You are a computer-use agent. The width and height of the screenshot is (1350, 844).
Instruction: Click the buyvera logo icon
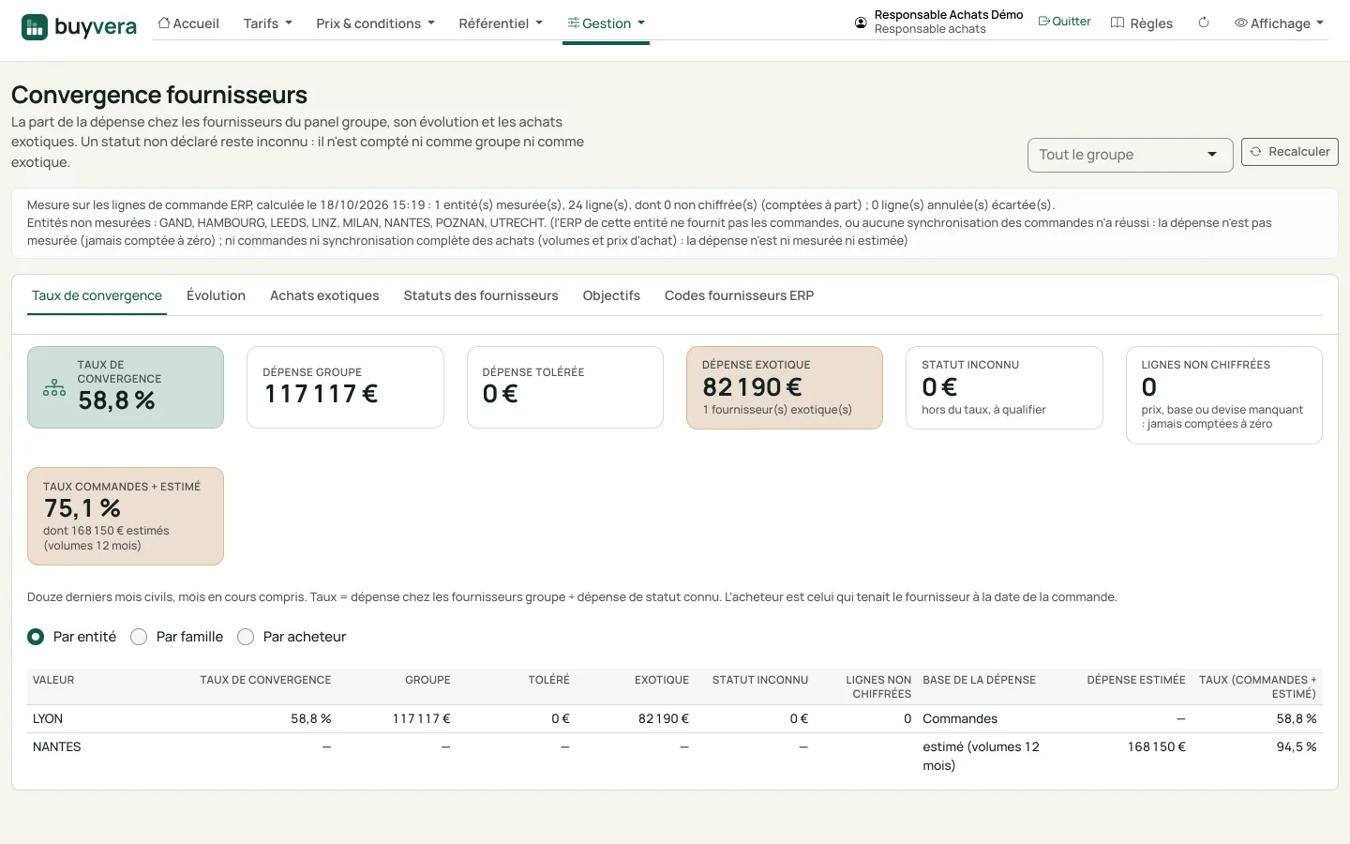point(35,27)
